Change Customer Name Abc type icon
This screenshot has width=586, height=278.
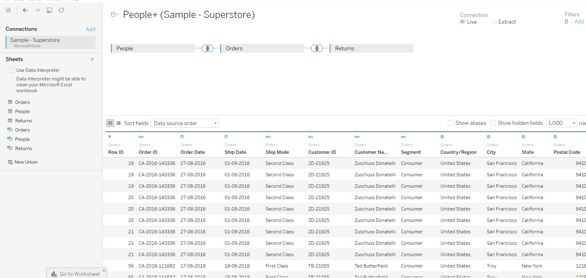click(357, 137)
